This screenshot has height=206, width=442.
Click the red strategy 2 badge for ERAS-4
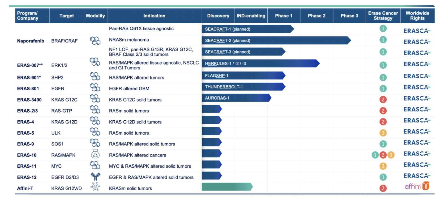(383, 122)
